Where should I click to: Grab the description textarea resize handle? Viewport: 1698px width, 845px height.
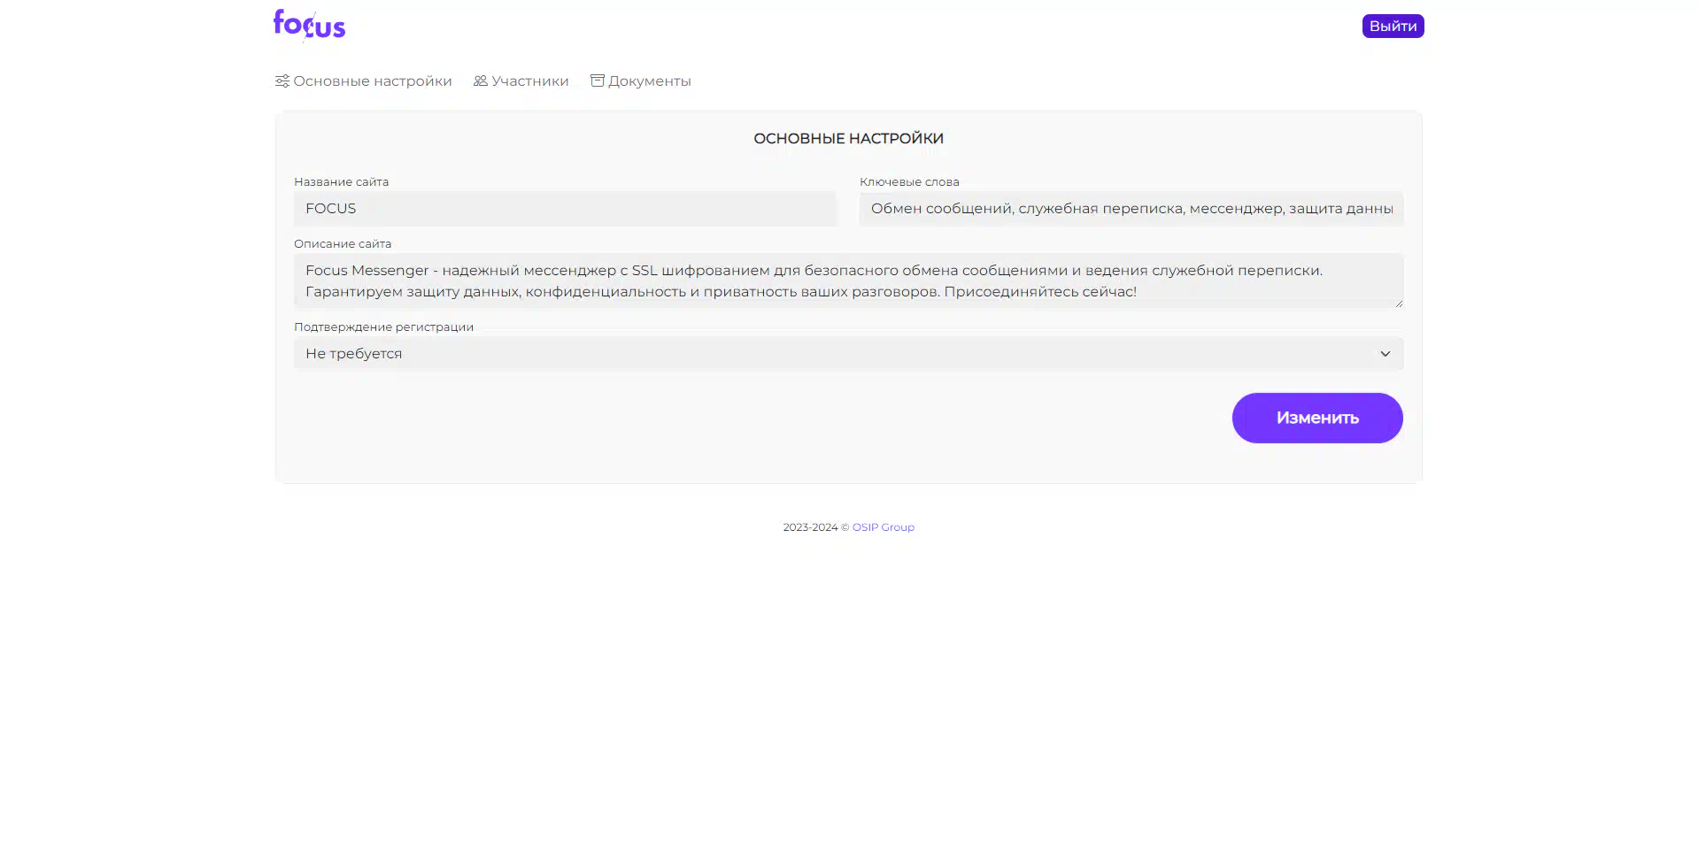tap(1398, 303)
